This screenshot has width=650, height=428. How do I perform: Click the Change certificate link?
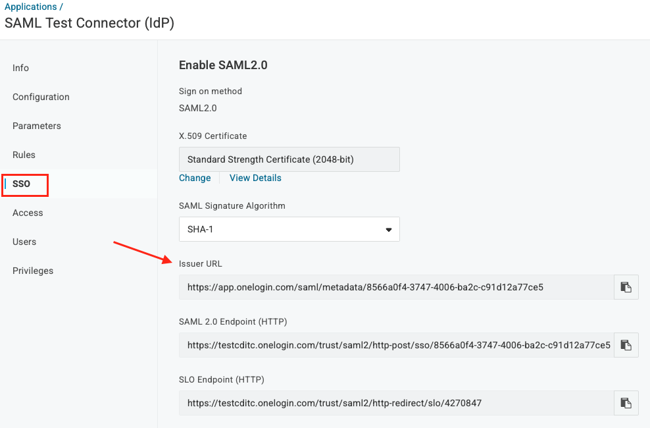click(195, 178)
